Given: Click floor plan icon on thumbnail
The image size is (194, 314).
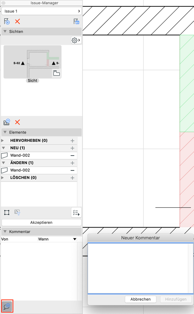Looking at the screenshot, I should tap(57, 73).
